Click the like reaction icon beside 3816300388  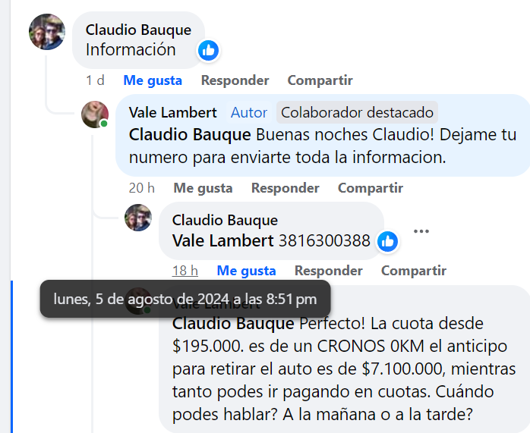[x=387, y=242]
